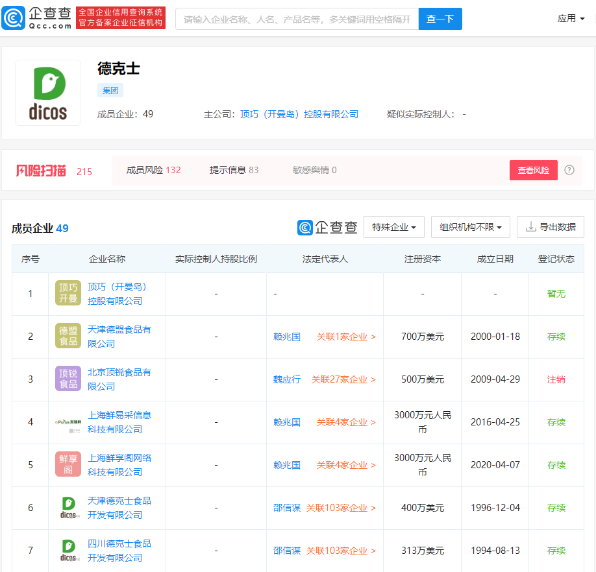Viewport: 596px width, 572px height.
Task: Open Dicos logo for 天津德克士食品 row
Action: (68, 508)
